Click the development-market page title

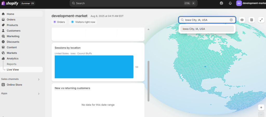pyautogui.click(x=69, y=16)
